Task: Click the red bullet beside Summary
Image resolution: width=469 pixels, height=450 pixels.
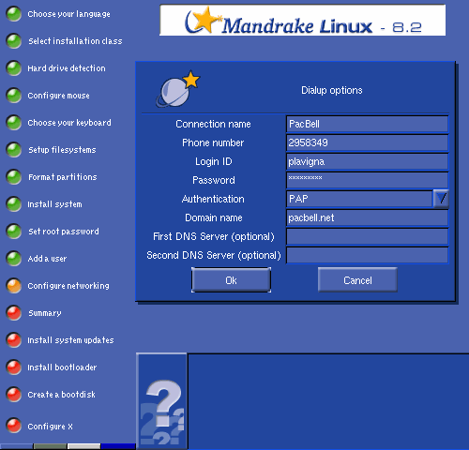Action: point(14,313)
